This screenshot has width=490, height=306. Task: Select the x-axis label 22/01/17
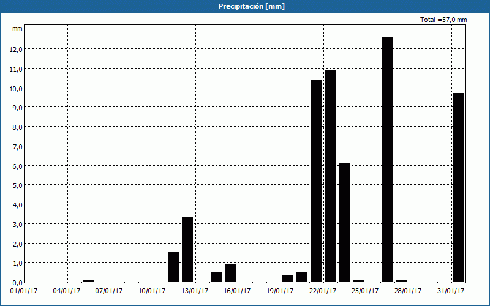323,291
